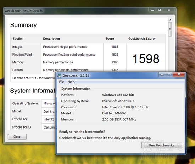Minimize the Geekbench 2.1.12 window

click(162, 74)
